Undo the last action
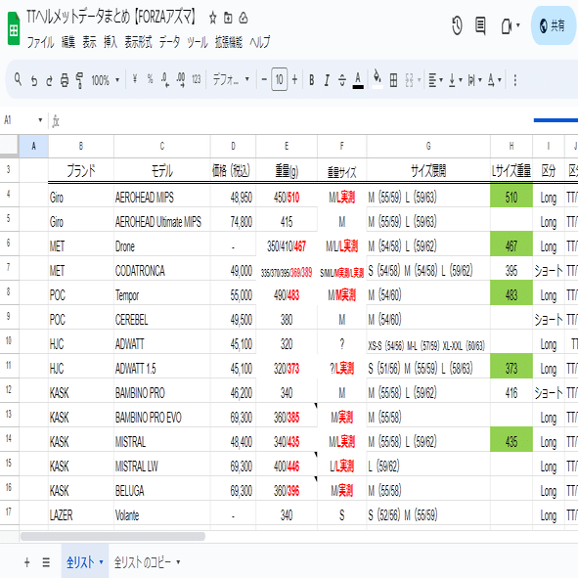Screen dimensions: 578x578 (x=34, y=80)
